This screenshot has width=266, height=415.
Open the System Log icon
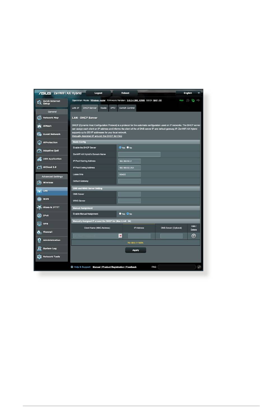click(x=39, y=248)
